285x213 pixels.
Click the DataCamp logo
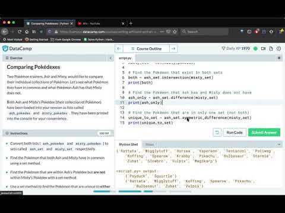pyautogui.click(x=17, y=49)
